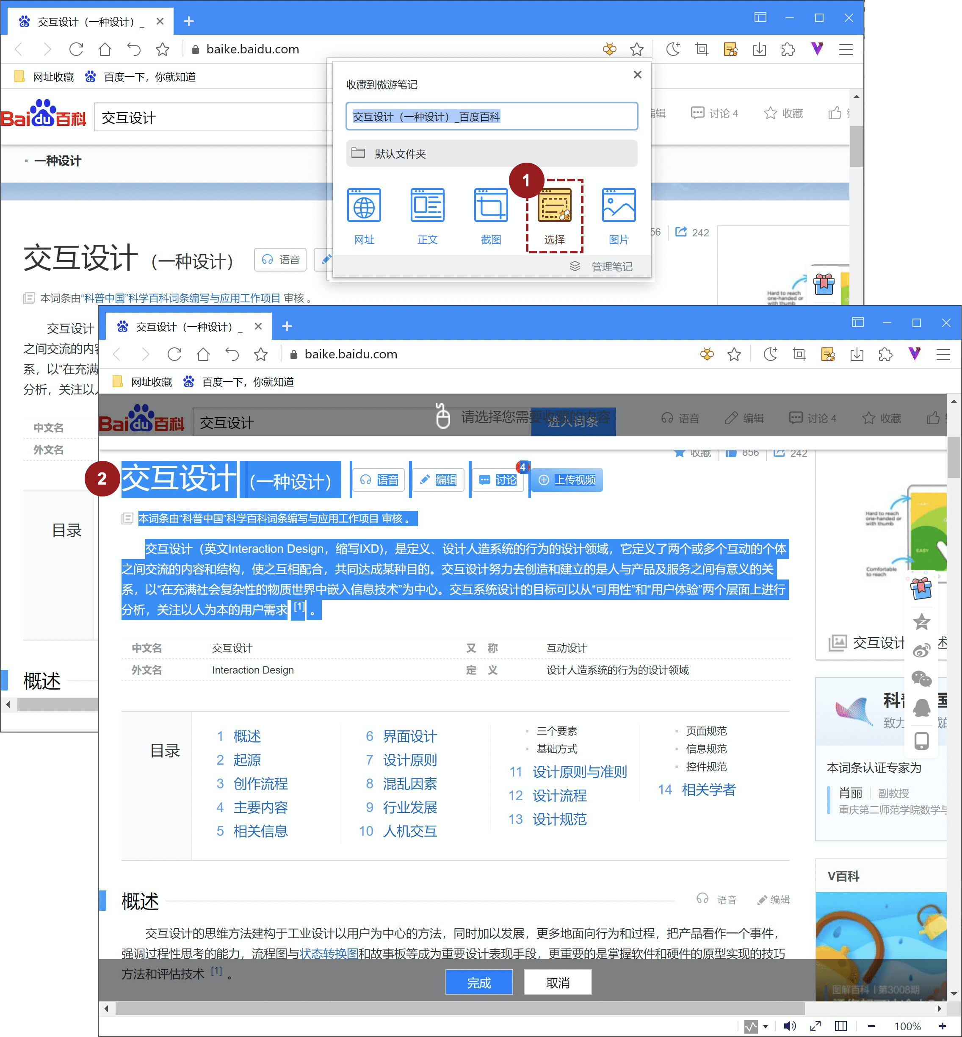The image size is (962, 1037).
Task: Open the hamburger main menu in the back window
Action: click(846, 49)
